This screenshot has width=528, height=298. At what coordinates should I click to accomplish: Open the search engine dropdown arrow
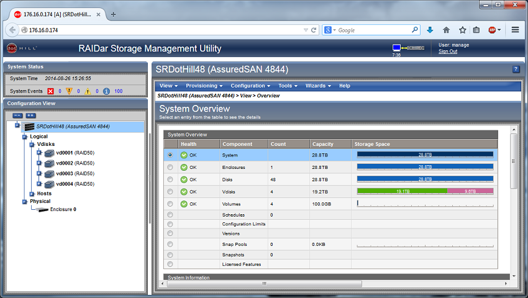[x=334, y=30]
